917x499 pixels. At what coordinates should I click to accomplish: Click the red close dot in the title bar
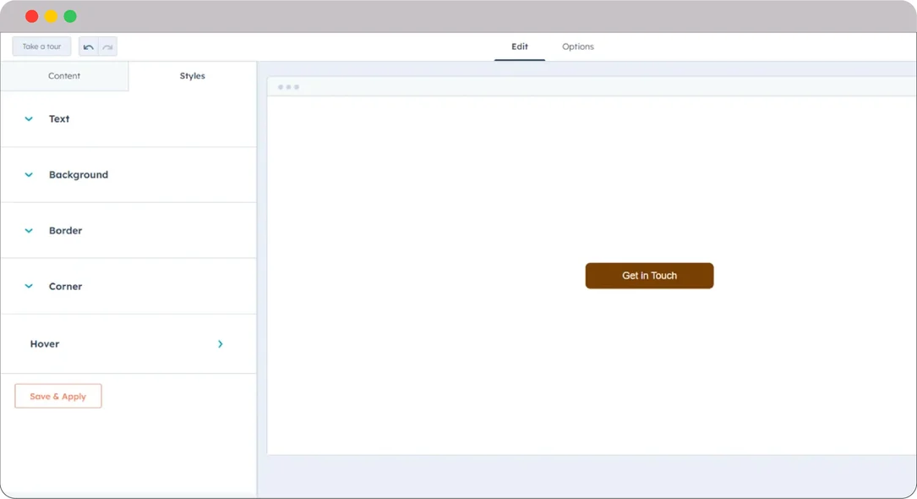pos(31,15)
